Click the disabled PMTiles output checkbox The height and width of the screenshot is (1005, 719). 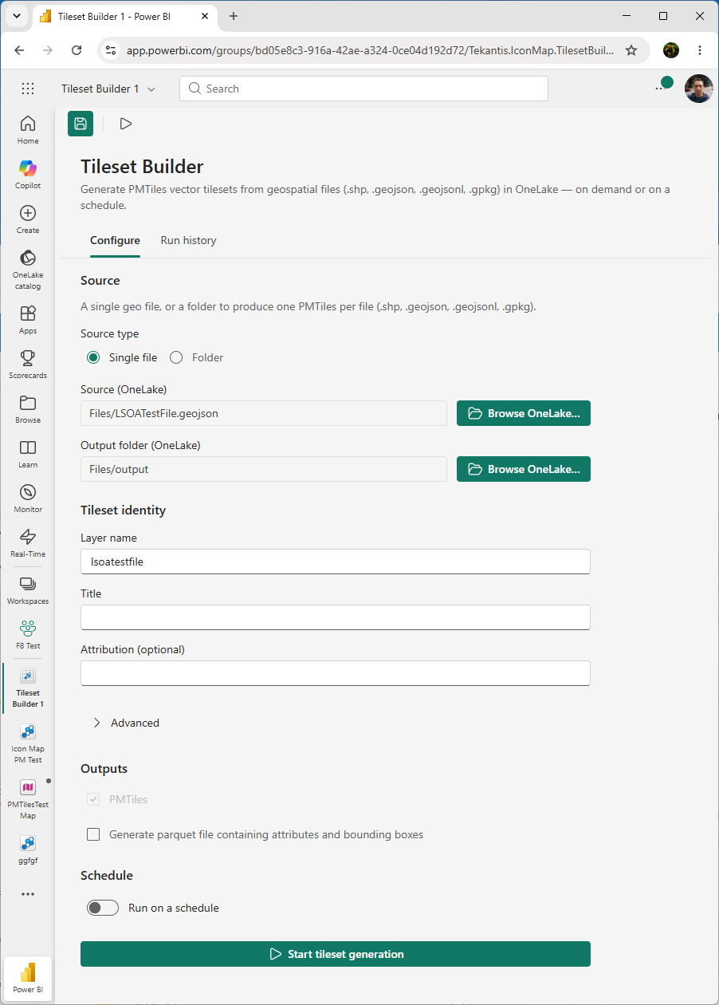click(93, 799)
